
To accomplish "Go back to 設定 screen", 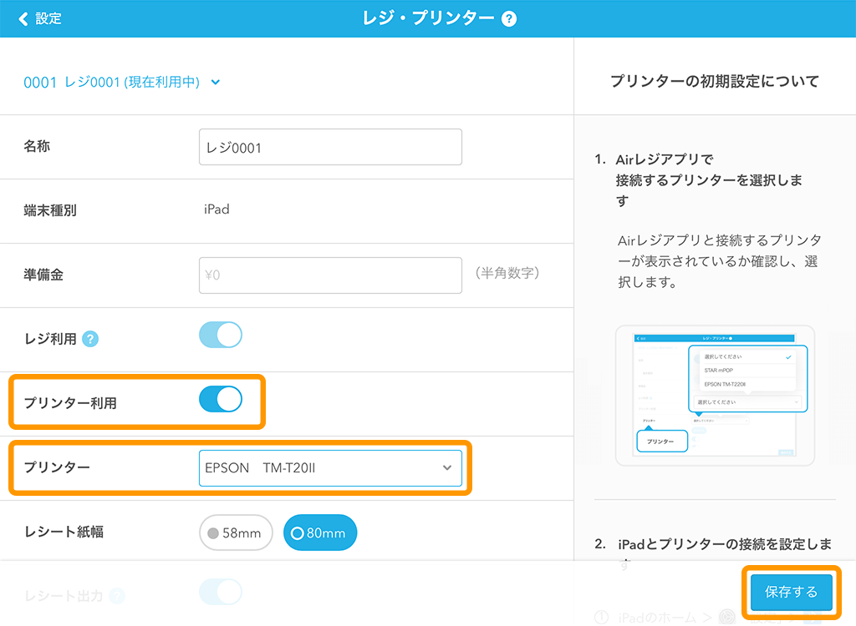I will coord(39,18).
